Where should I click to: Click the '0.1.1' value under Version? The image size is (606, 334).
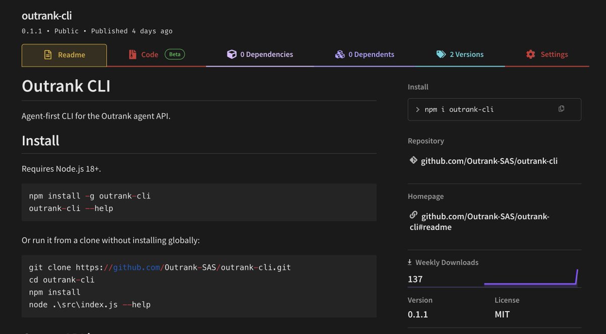point(418,314)
